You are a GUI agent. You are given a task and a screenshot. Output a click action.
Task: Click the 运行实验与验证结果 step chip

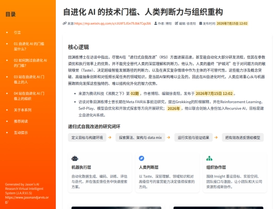[x=193, y=137]
